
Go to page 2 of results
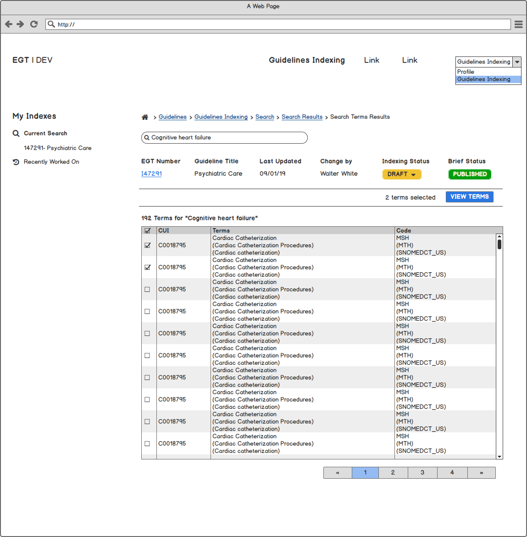[393, 472]
